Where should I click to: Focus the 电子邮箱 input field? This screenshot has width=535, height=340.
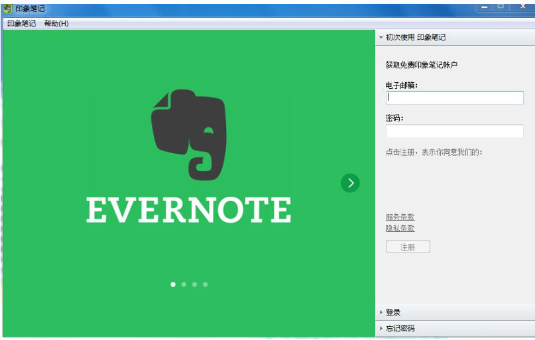455,98
